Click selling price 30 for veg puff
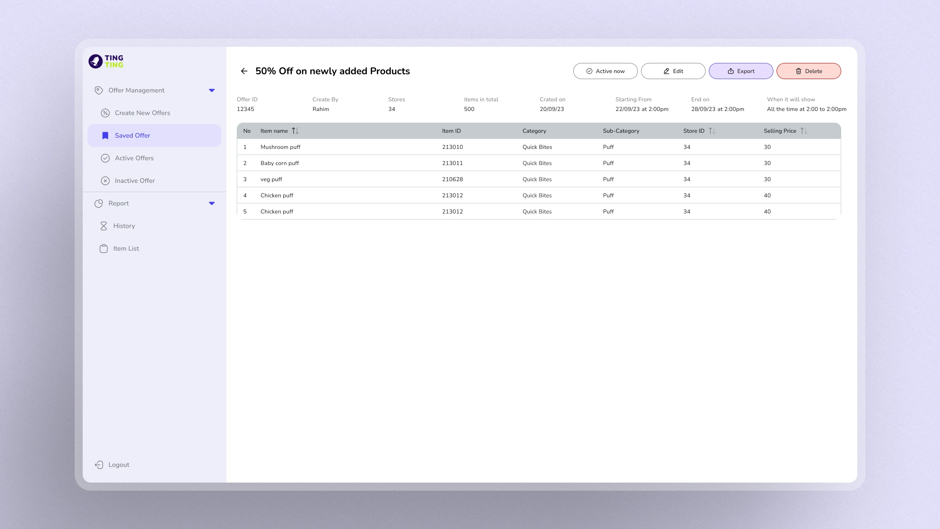Screen dimensions: 940x529 tap(767, 179)
